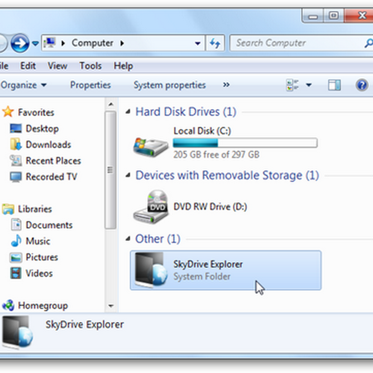Click the Local Disk C: drive icon
The height and width of the screenshot is (373, 373).
tap(151, 146)
